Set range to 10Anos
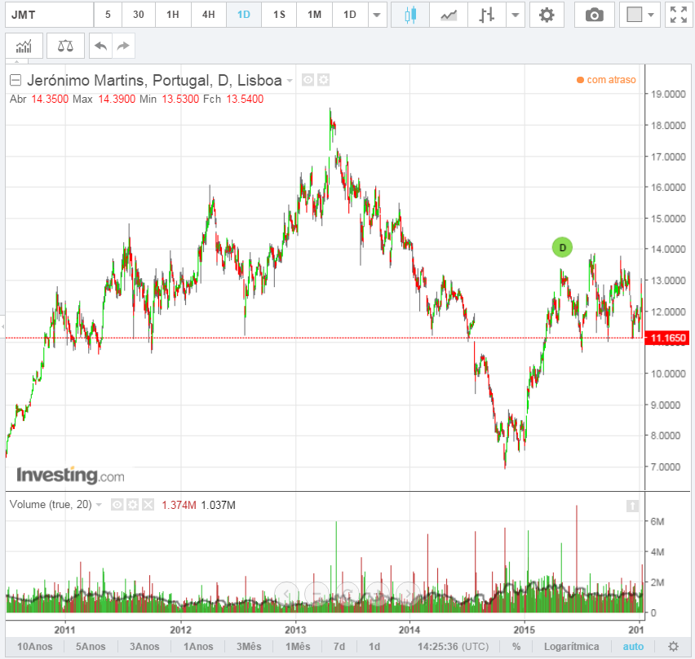The height and width of the screenshot is (659, 695). [34, 647]
